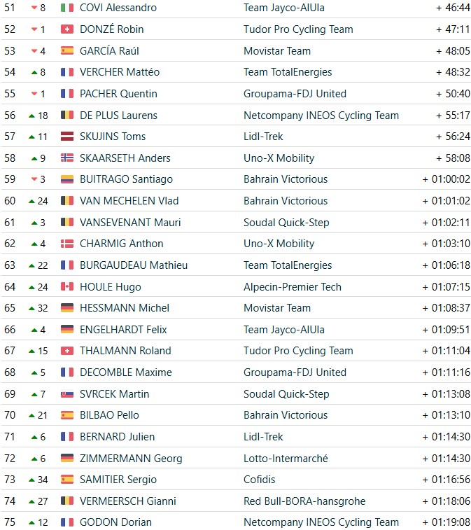Click the Slovak flag beside SVRCEK Martin
The height and width of the screenshot is (530, 471).
(x=67, y=393)
